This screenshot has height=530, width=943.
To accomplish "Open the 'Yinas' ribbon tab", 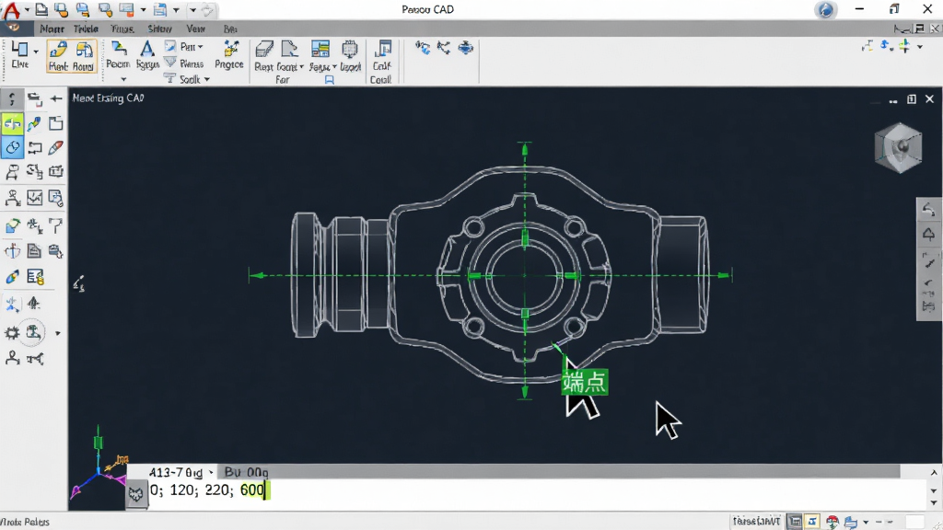I will [122, 29].
